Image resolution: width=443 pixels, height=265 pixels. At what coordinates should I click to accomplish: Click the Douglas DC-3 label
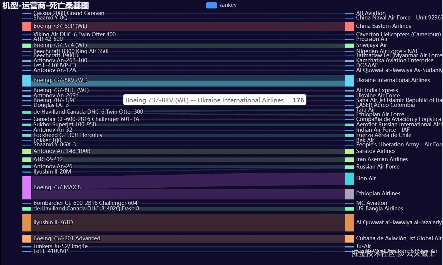51,105
